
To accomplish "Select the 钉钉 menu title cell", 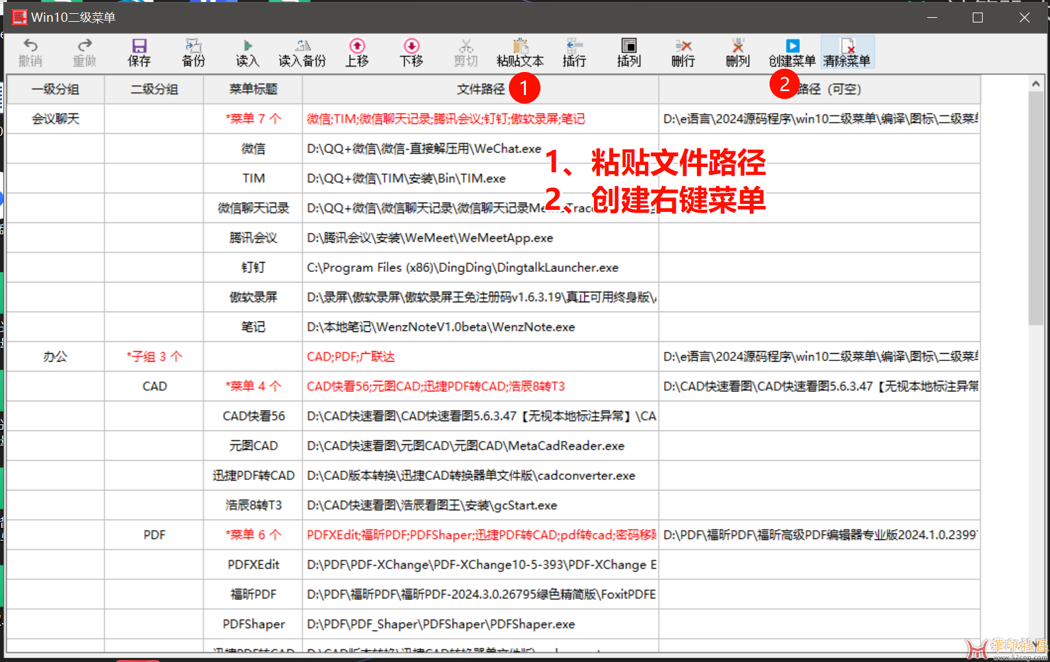I will 253,267.
